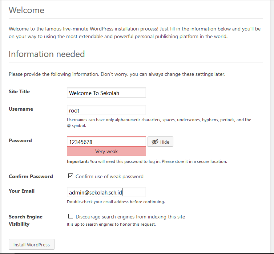The image size is (274, 254).
Task: Click the 'Discourage search engines' label text
Action: pyautogui.click(x=130, y=217)
